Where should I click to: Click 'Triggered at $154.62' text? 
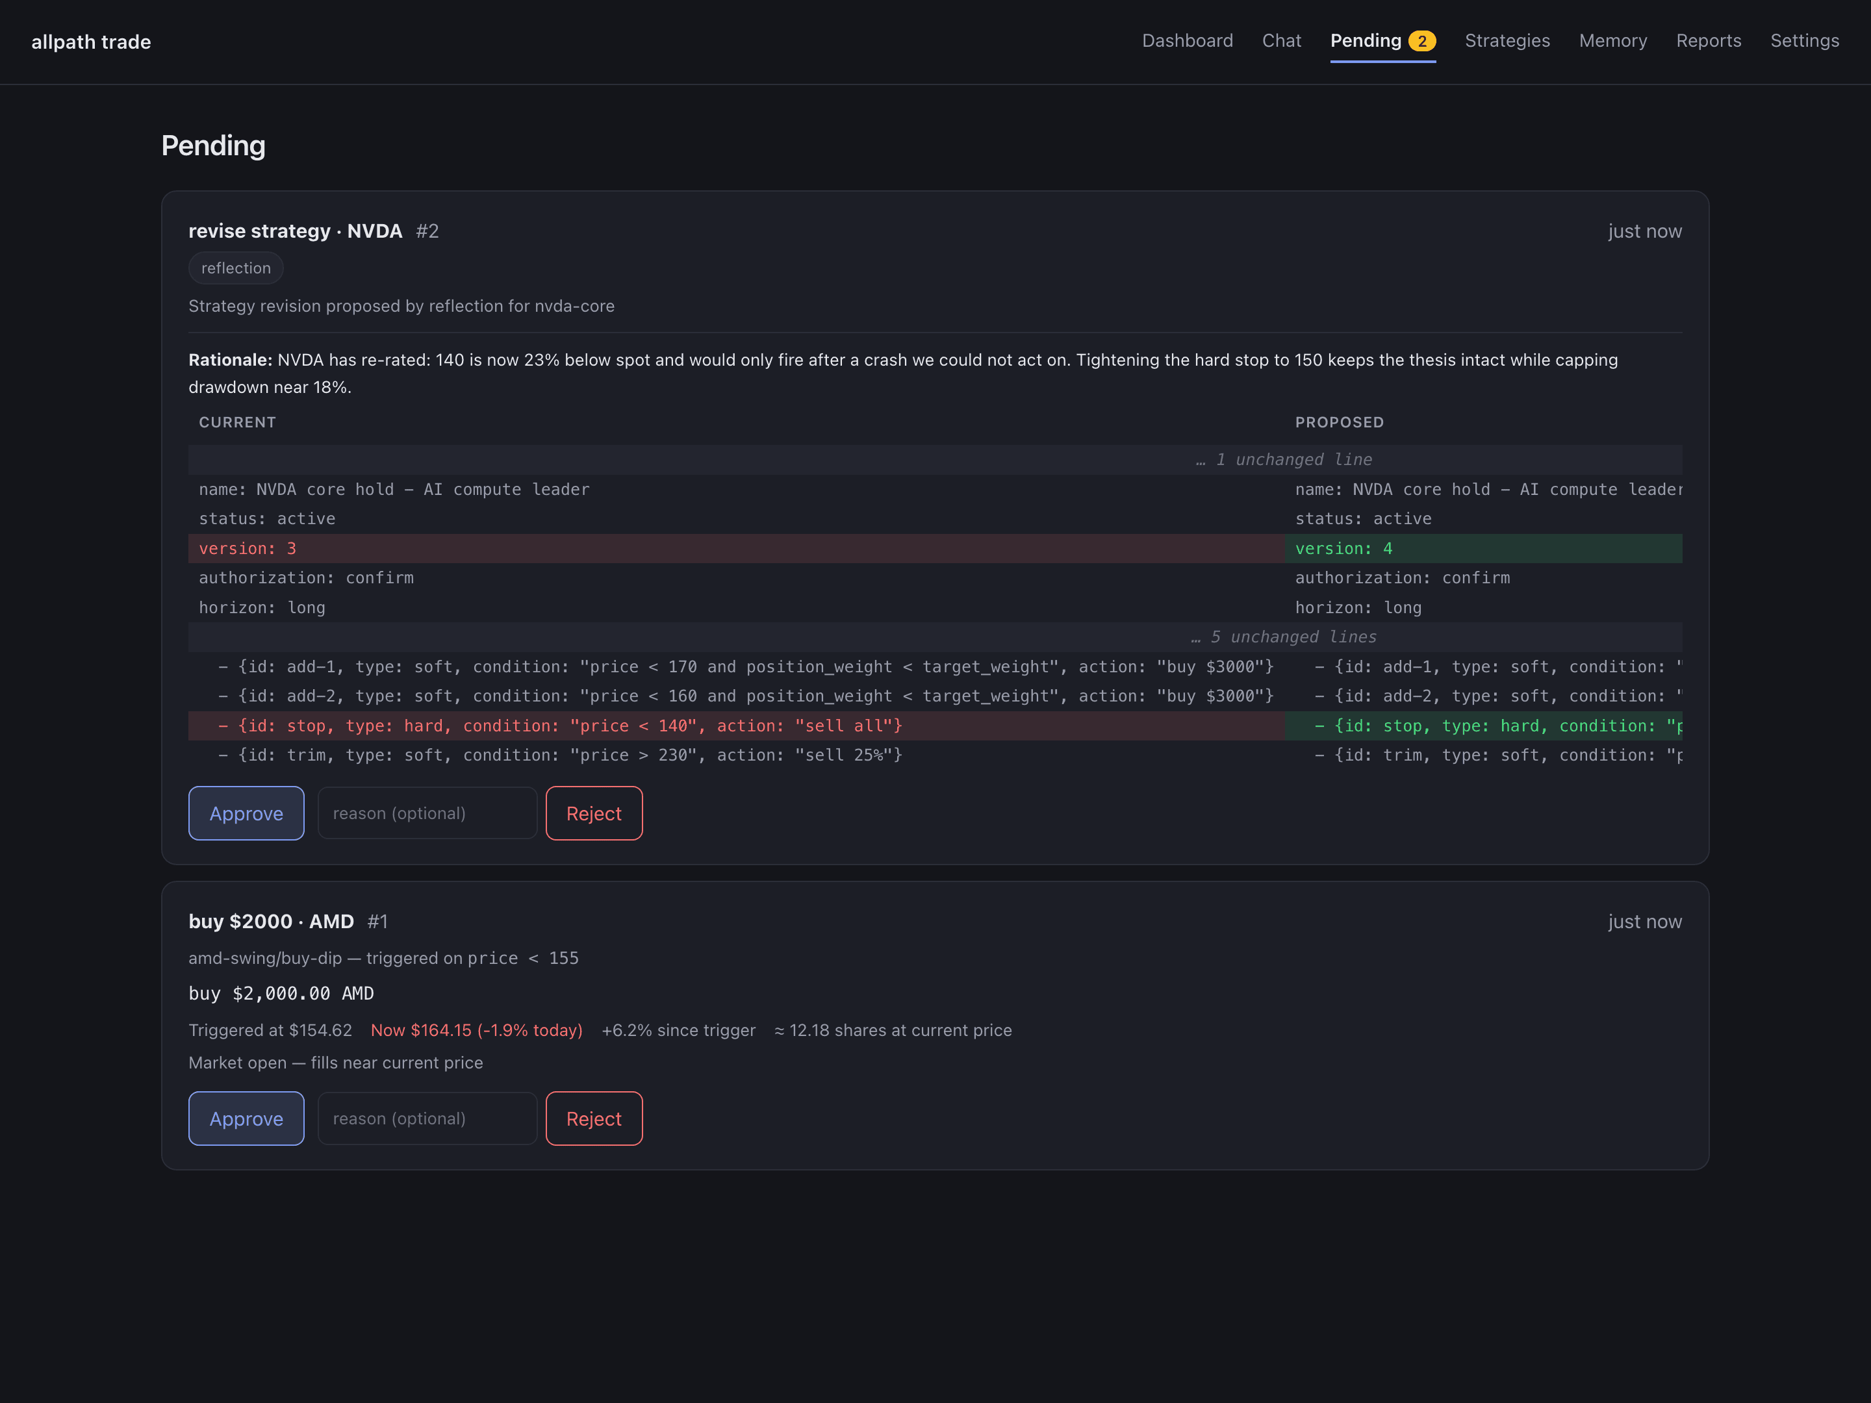coord(270,1030)
